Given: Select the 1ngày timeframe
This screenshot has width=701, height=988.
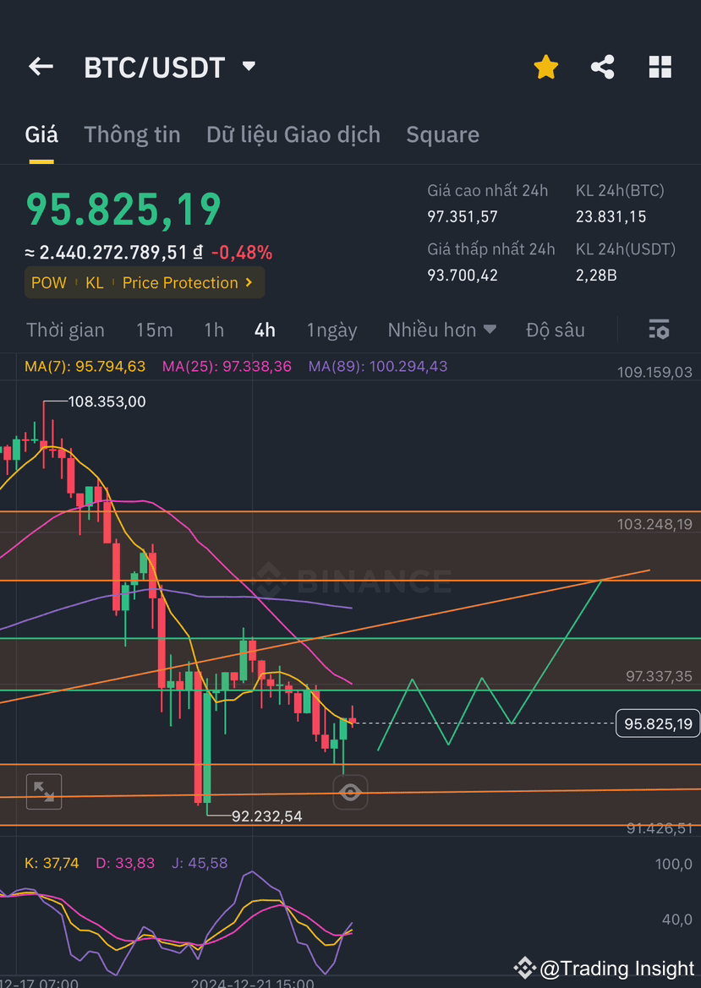Looking at the screenshot, I should [331, 330].
